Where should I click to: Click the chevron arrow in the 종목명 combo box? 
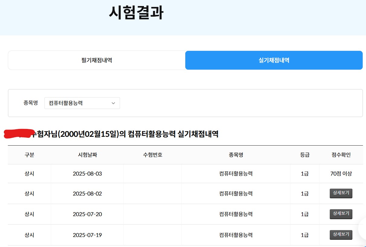(113, 103)
